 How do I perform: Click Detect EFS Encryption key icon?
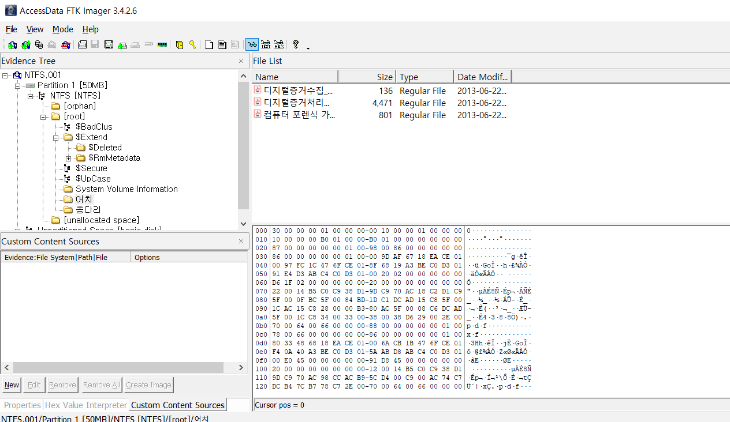point(192,44)
